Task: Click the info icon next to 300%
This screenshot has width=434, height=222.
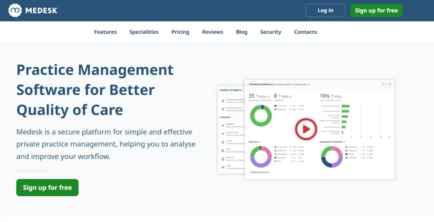Action: 291,97
